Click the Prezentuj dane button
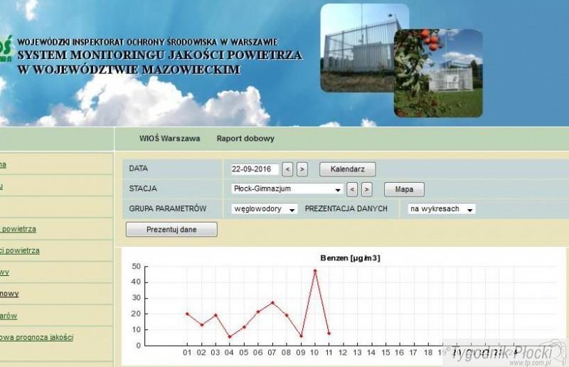The height and width of the screenshot is (367, 569). coord(171,230)
